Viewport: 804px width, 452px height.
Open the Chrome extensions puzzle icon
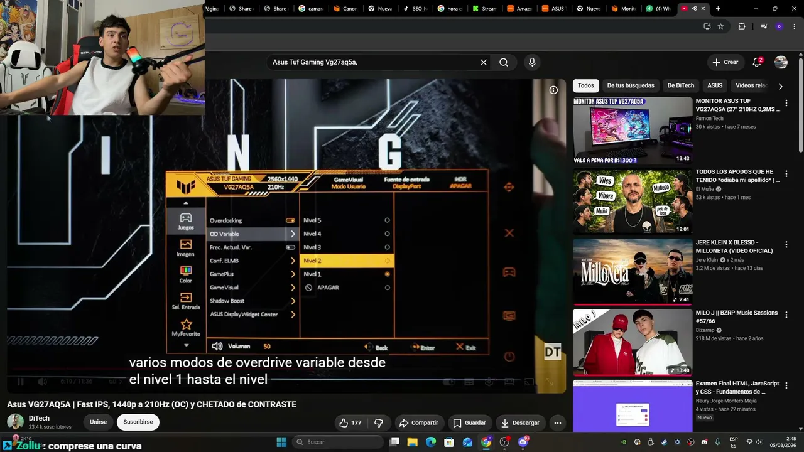click(742, 26)
